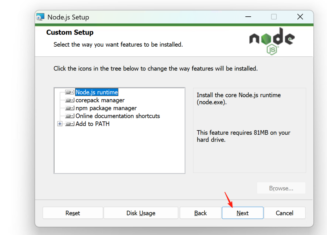Click the Reset button
Screen dimensions: 327x235
point(73,213)
